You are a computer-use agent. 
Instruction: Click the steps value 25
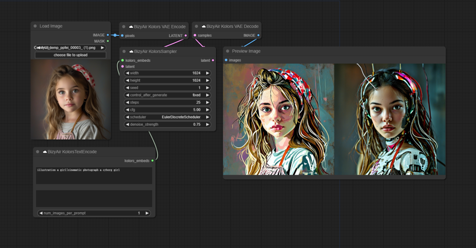198,102
